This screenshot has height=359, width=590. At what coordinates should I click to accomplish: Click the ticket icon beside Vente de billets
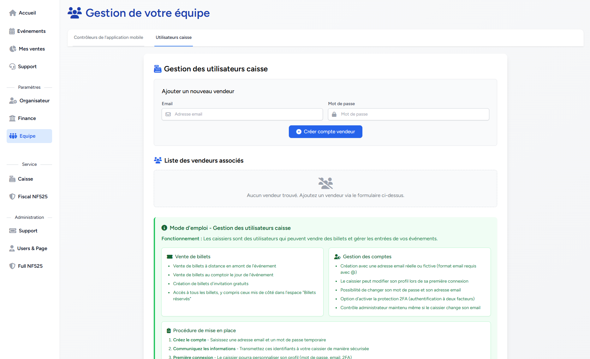[x=170, y=257]
